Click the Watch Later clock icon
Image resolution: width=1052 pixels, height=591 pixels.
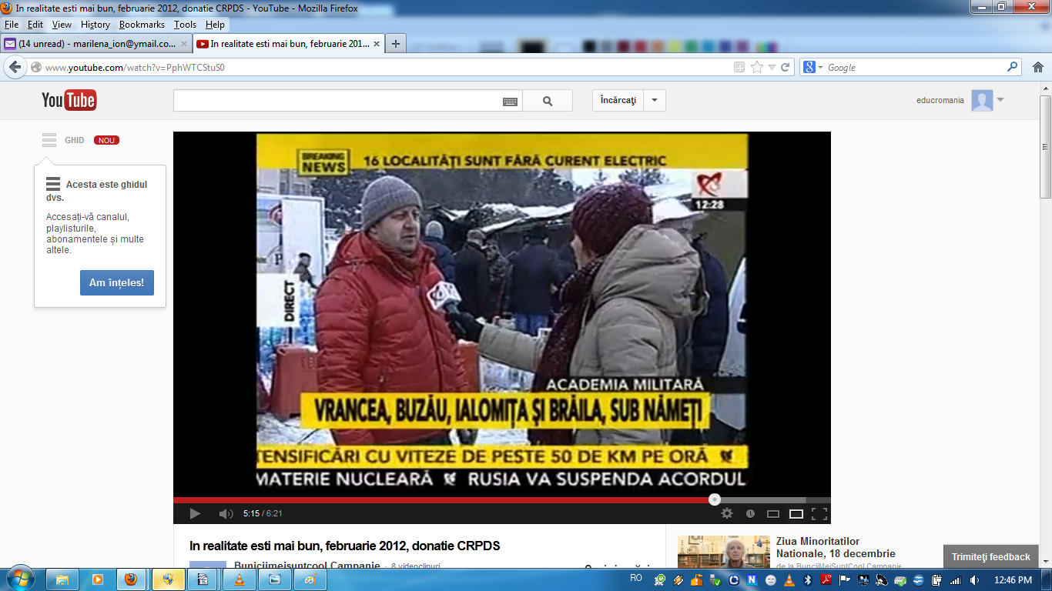click(750, 513)
